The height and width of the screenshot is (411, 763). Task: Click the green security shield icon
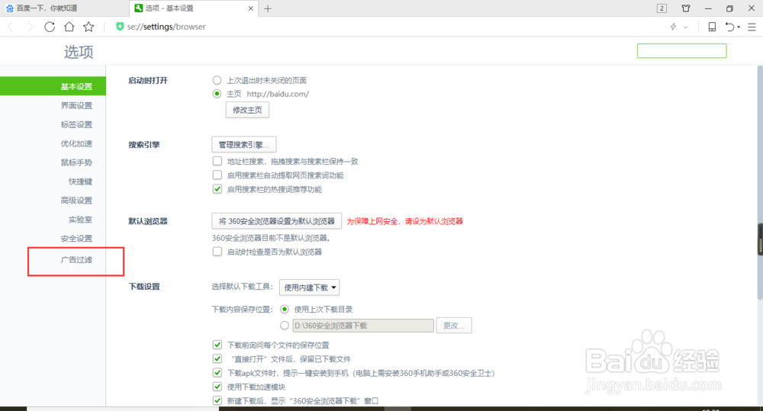click(x=120, y=26)
